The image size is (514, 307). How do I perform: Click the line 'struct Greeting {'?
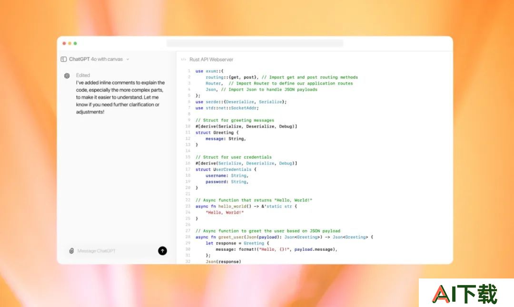[217, 133]
